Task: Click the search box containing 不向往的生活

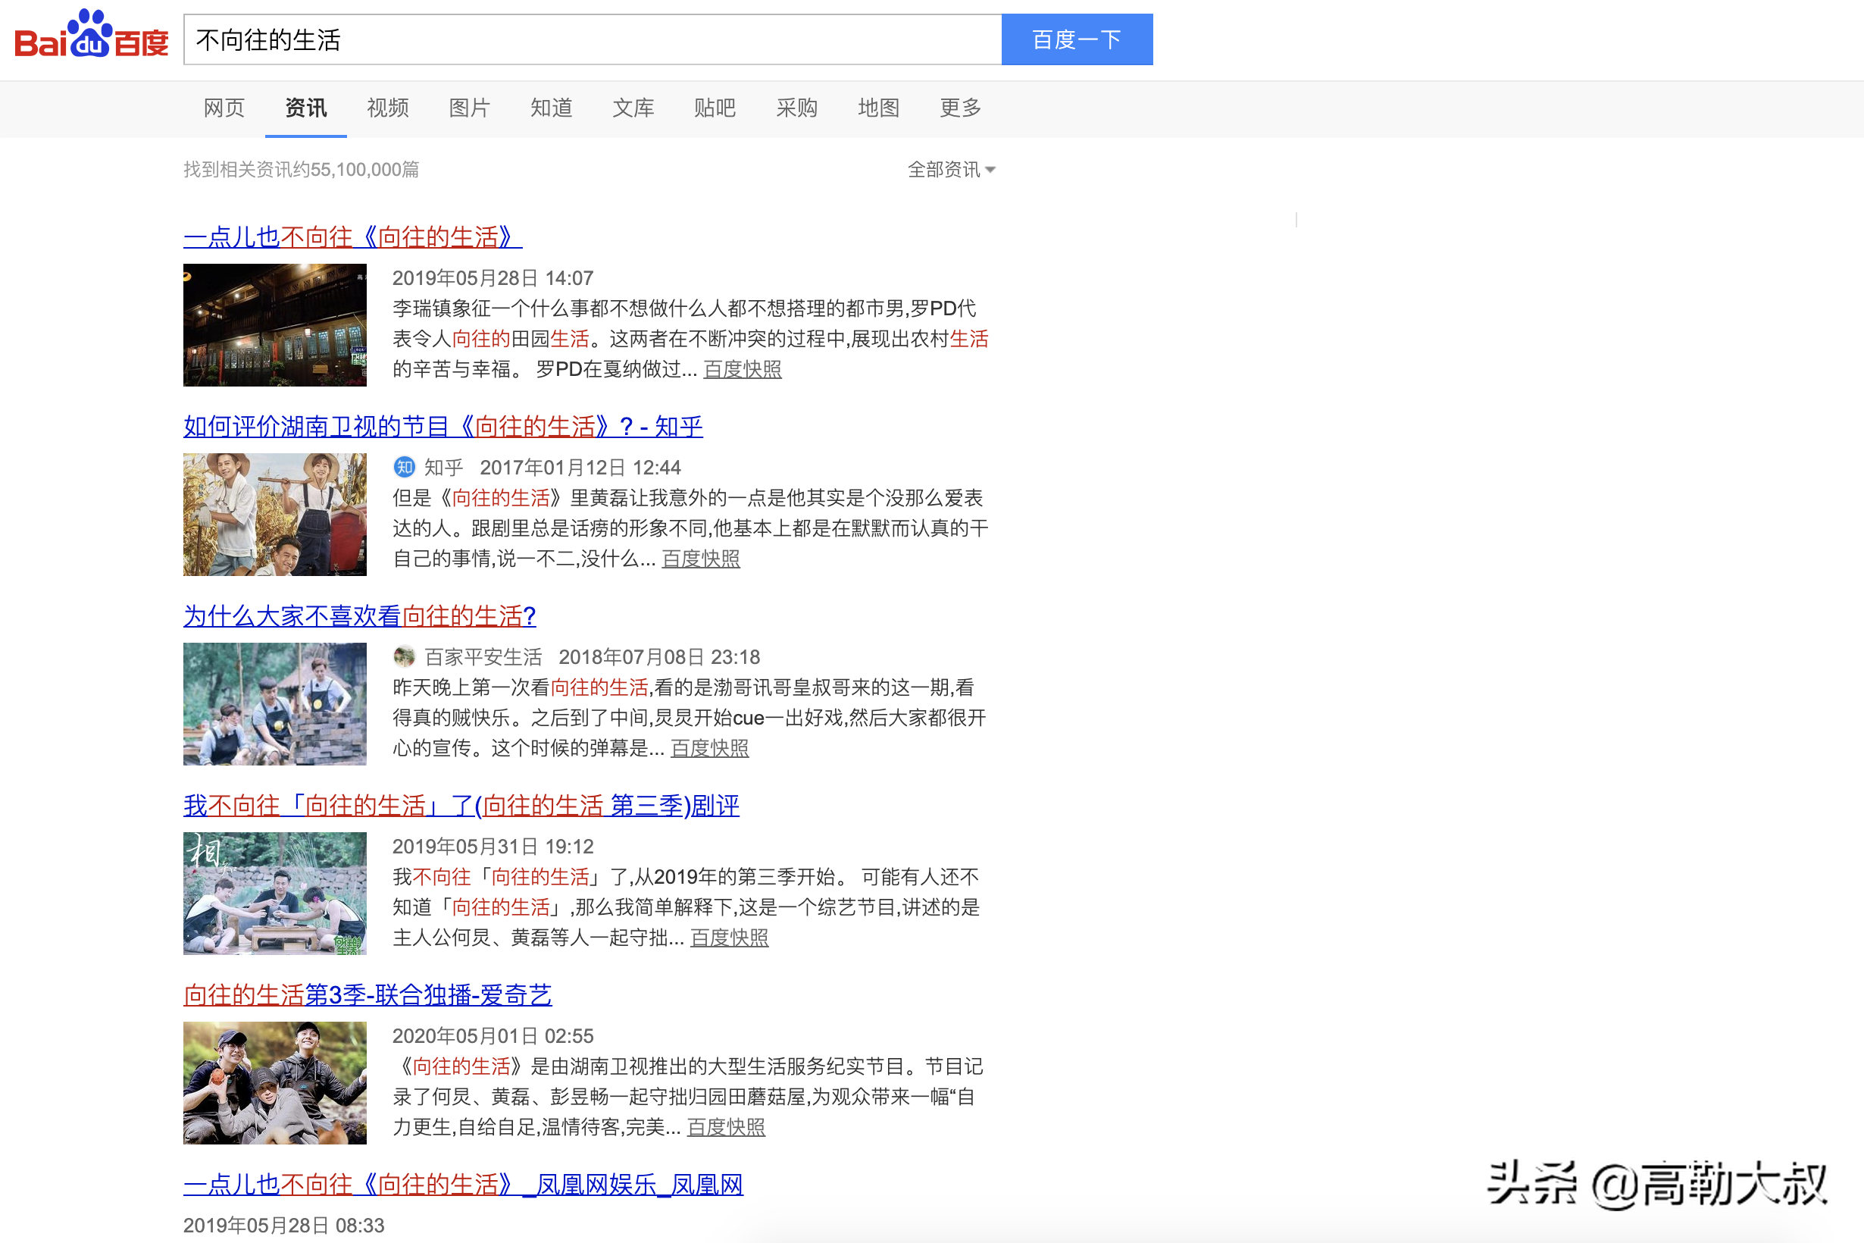Action: [593, 39]
